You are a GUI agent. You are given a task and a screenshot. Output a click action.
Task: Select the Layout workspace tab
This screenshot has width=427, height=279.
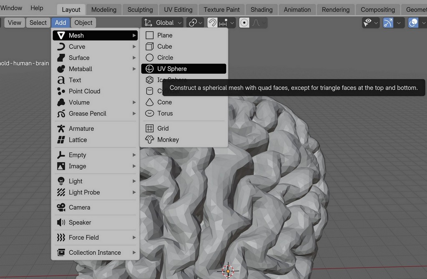coord(71,10)
